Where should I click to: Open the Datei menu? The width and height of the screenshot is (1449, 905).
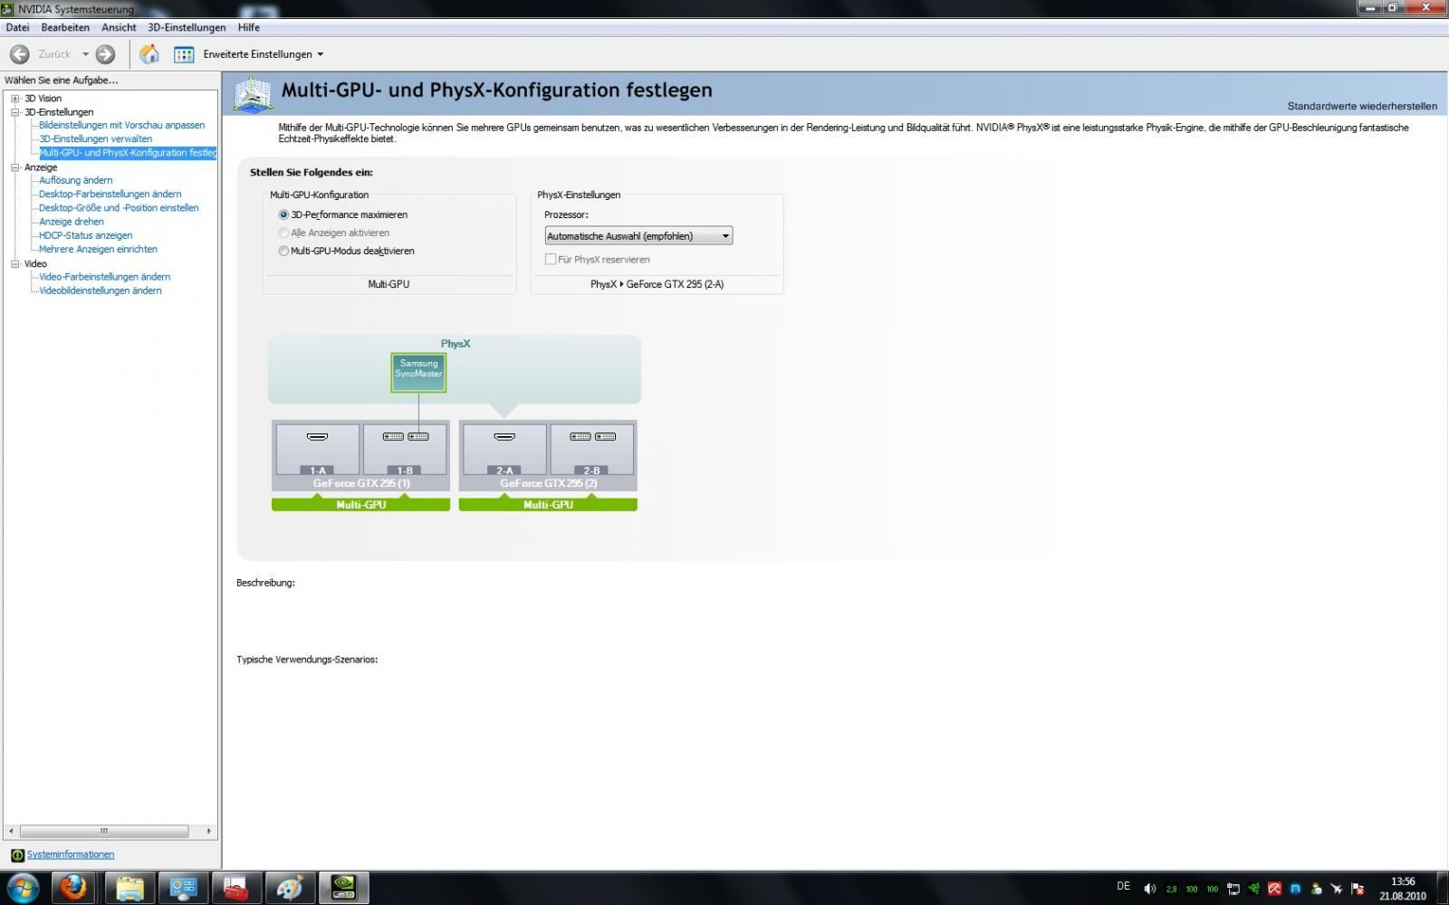tap(17, 27)
